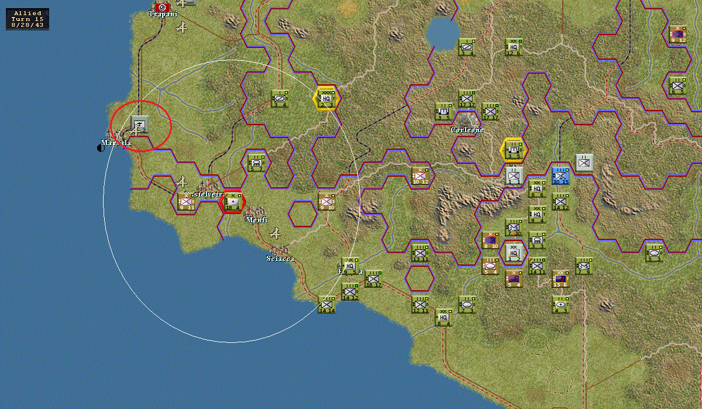Select the 9-12 unit at the top right
Screen dimensions: 702x409
tap(677, 34)
